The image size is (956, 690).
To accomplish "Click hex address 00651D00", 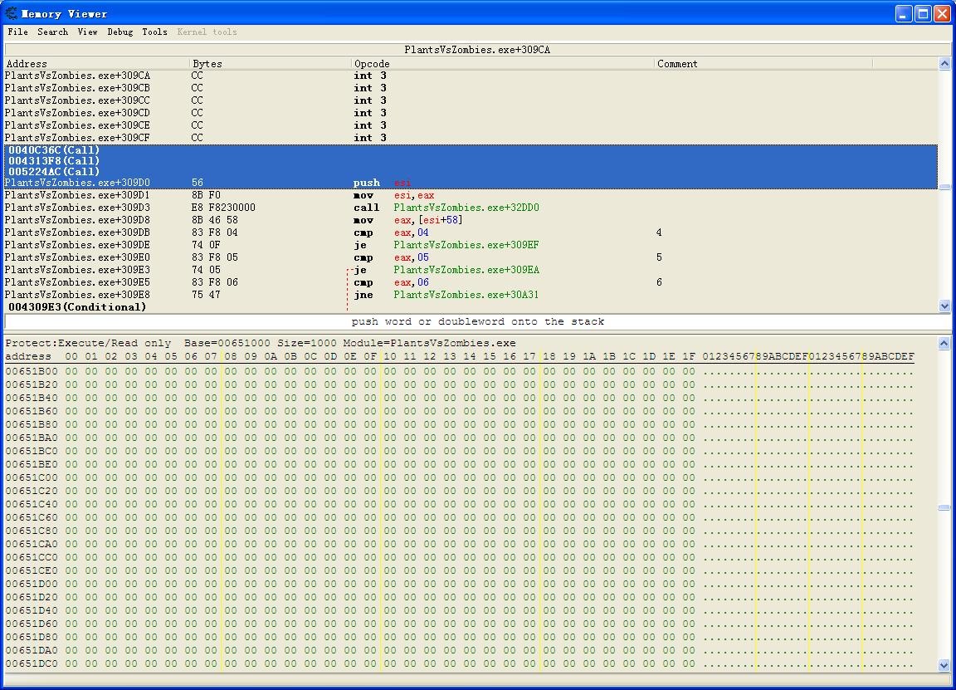I will point(32,584).
